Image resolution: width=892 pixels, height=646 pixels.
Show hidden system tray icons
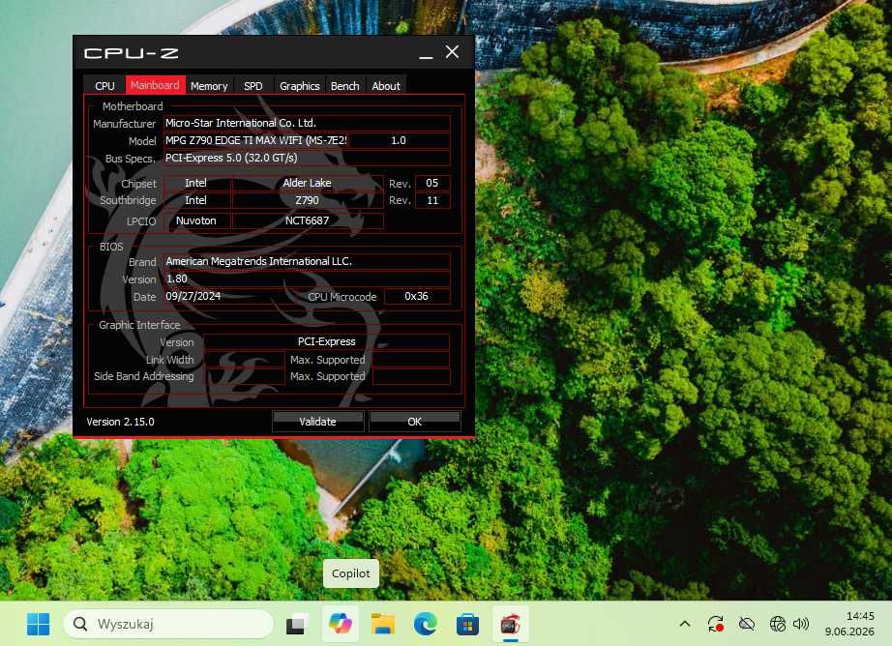[685, 624]
